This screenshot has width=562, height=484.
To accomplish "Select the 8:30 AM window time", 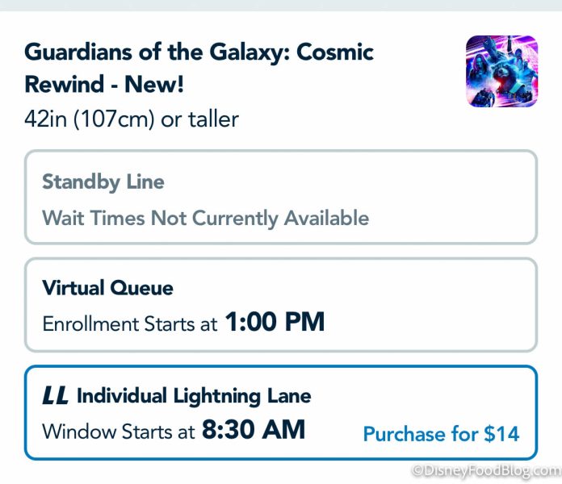I will pyautogui.click(x=254, y=430).
